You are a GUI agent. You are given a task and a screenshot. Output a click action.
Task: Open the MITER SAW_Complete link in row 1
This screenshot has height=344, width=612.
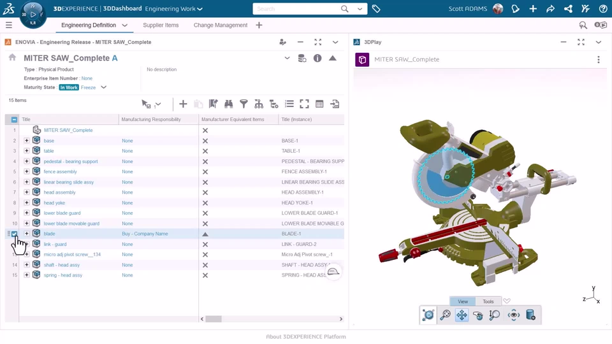(x=68, y=130)
